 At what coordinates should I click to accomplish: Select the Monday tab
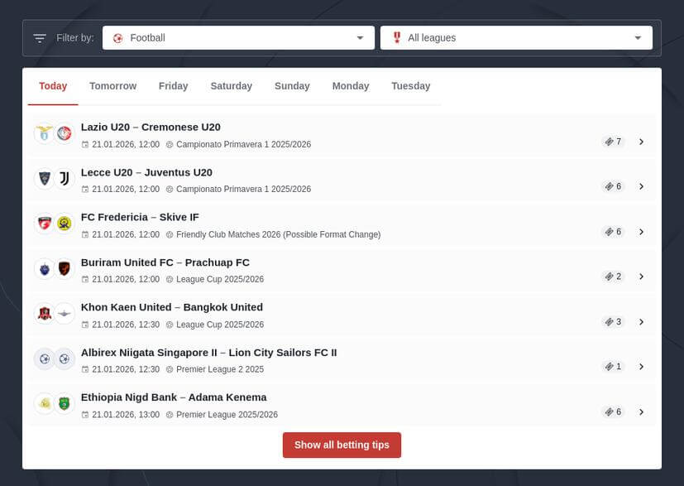click(350, 85)
